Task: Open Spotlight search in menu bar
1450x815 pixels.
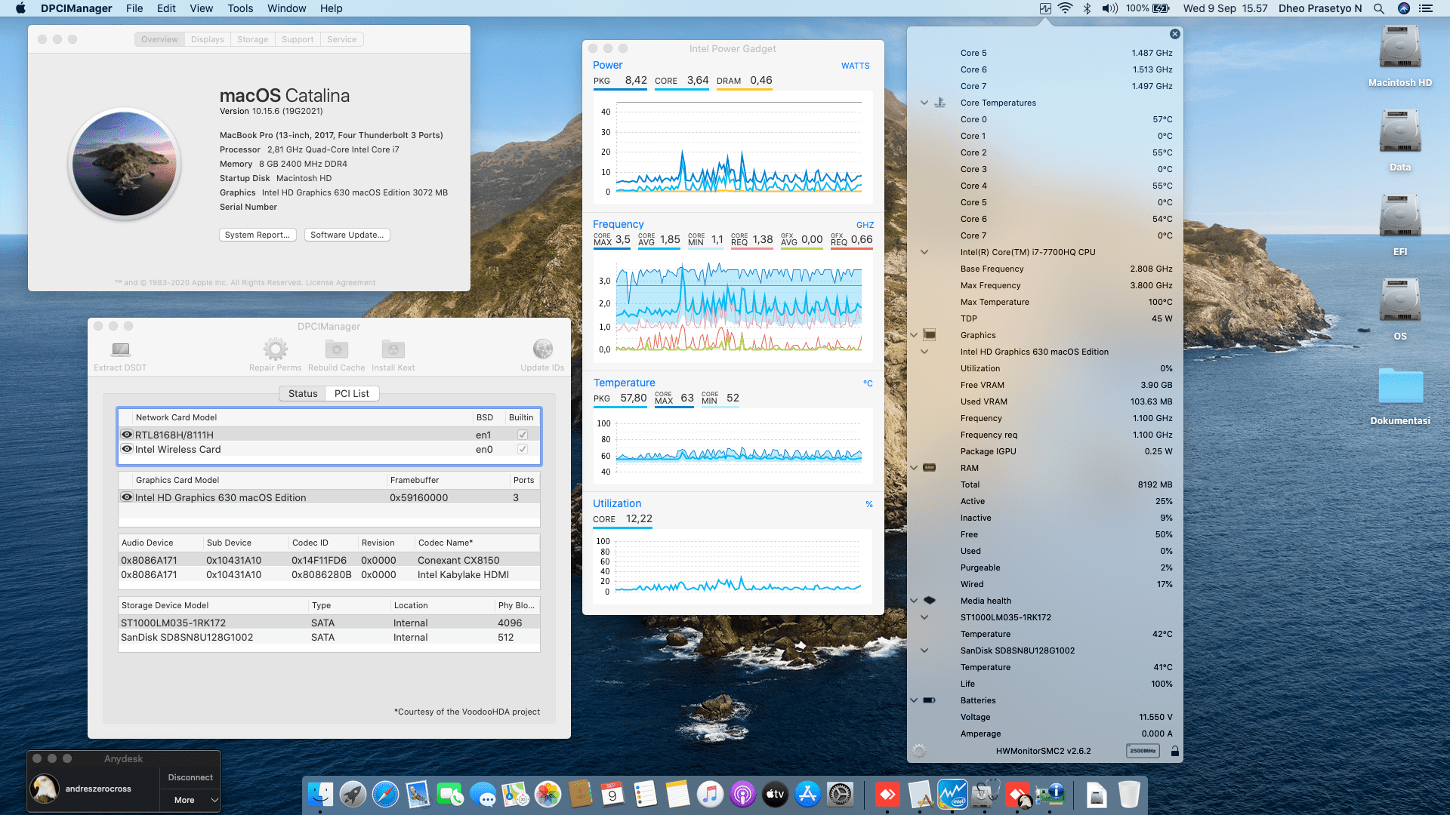Action: click(1378, 8)
